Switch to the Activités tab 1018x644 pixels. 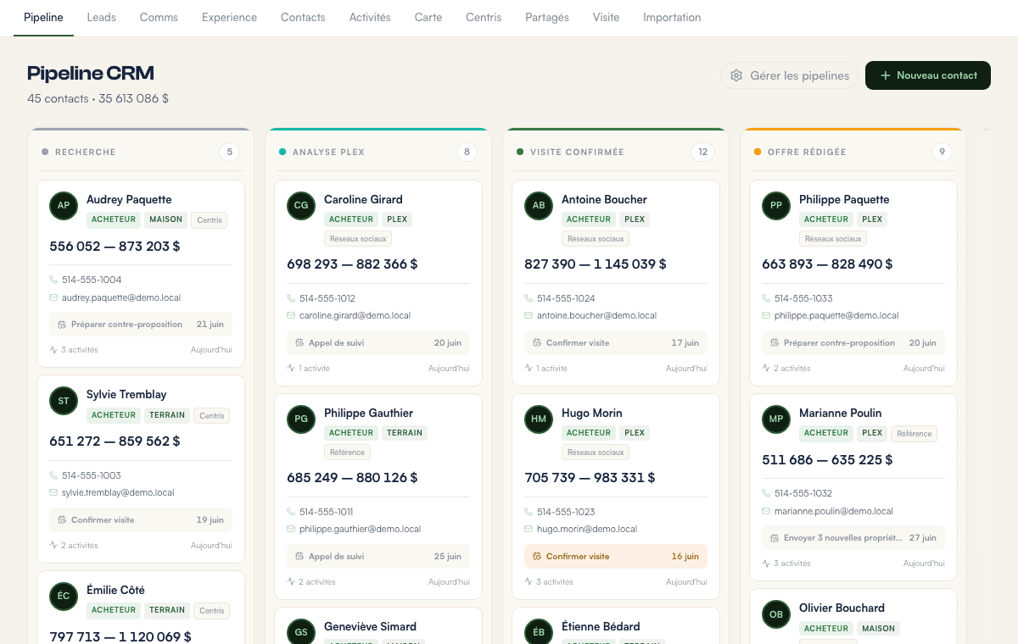click(370, 18)
